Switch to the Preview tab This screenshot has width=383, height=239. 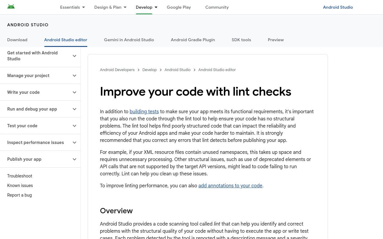276,40
